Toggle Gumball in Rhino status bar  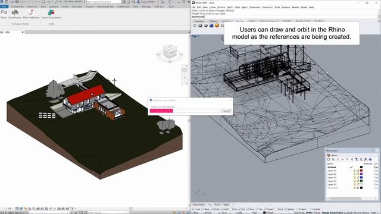(x=348, y=213)
